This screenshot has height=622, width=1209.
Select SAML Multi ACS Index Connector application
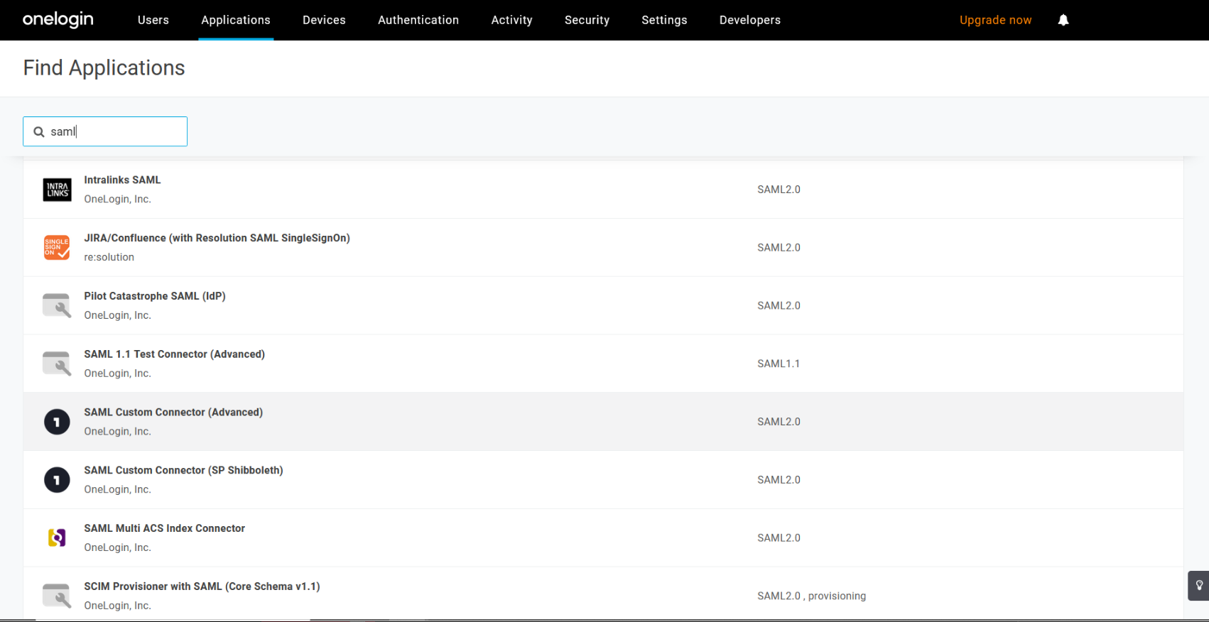164,528
